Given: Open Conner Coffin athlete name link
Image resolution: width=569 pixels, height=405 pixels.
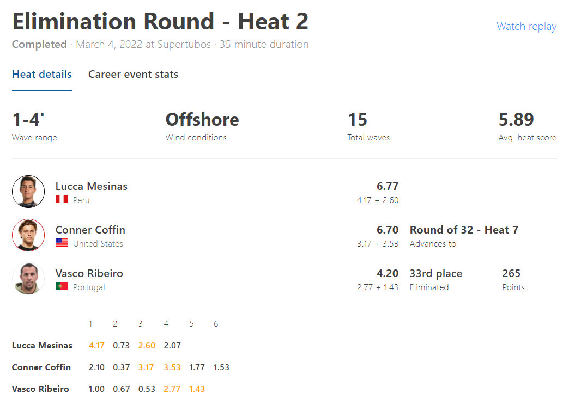Looking at the screenshot, I should pyautogui.click(x=90, y=230).
